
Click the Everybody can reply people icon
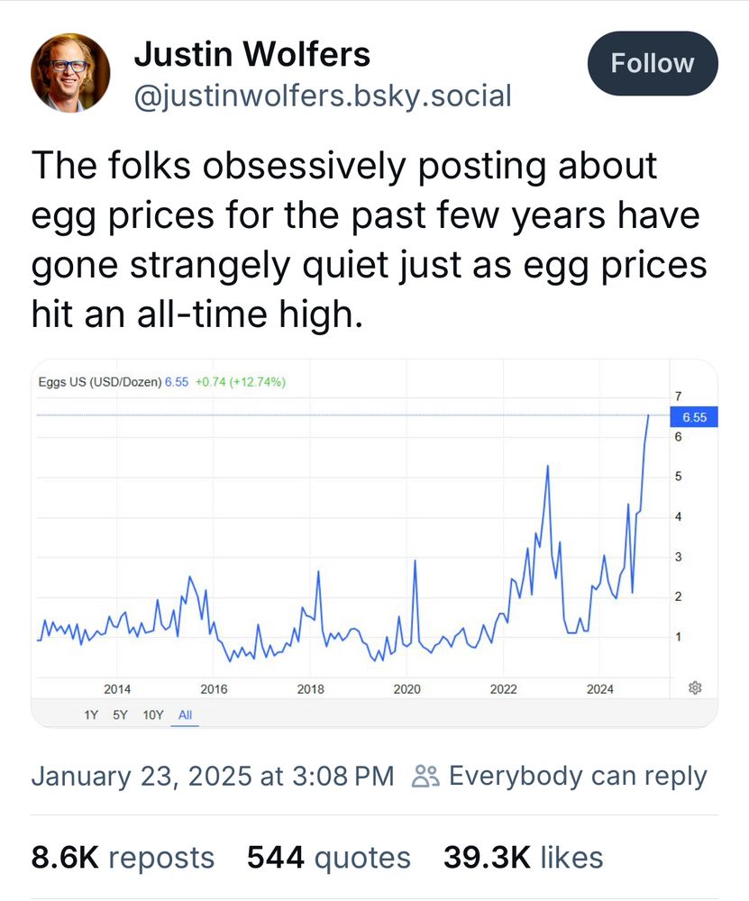pos(426,776)
